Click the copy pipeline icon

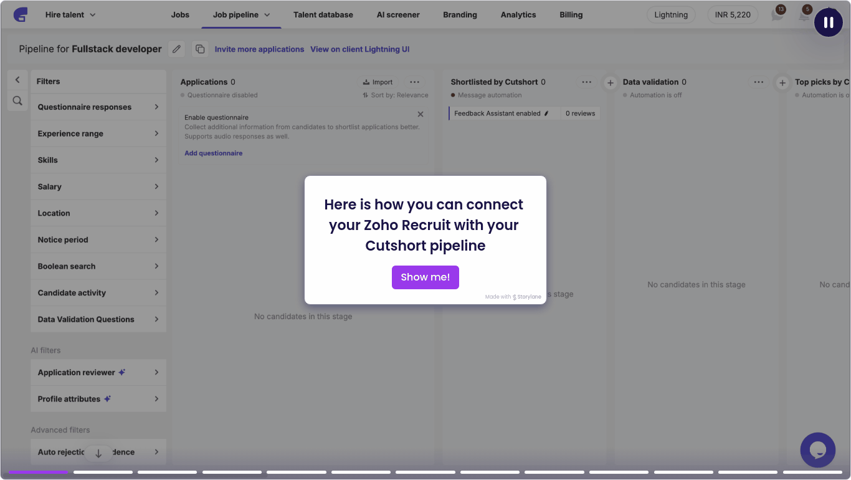click(x=199, y=49)
